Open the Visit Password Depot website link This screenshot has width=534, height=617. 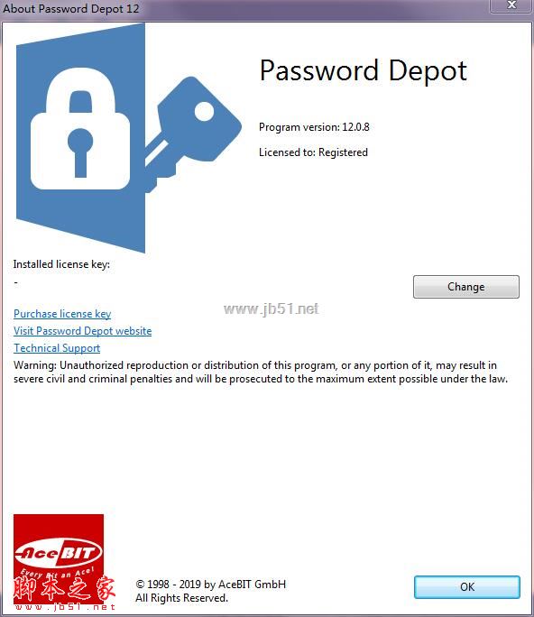coord(83,331)
